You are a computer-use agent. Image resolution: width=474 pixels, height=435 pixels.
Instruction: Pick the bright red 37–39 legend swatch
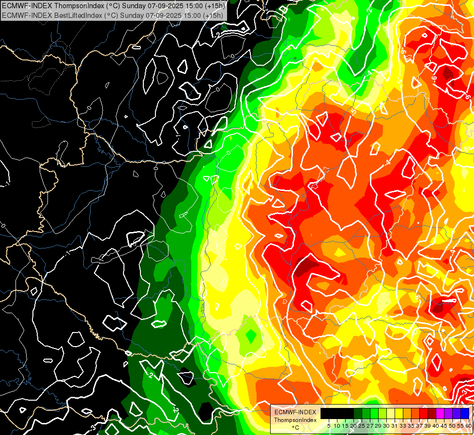pyautogui.click(x=424, y=414)
